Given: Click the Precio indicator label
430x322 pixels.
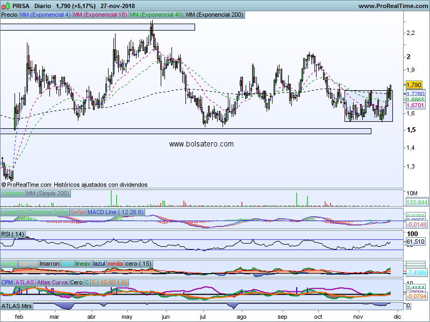Looking at the screenshot, I should pos(9,15).
